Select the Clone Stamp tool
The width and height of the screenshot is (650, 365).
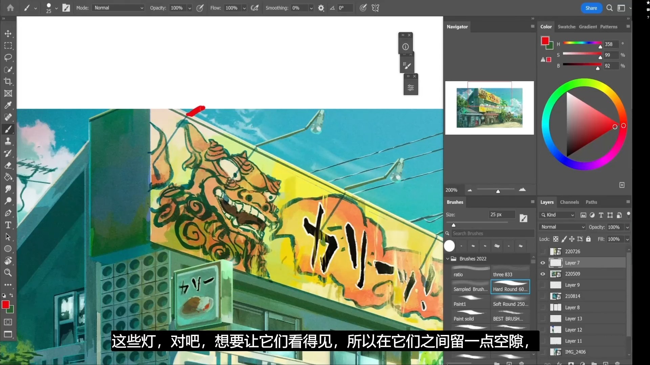[x=8, y=141]
